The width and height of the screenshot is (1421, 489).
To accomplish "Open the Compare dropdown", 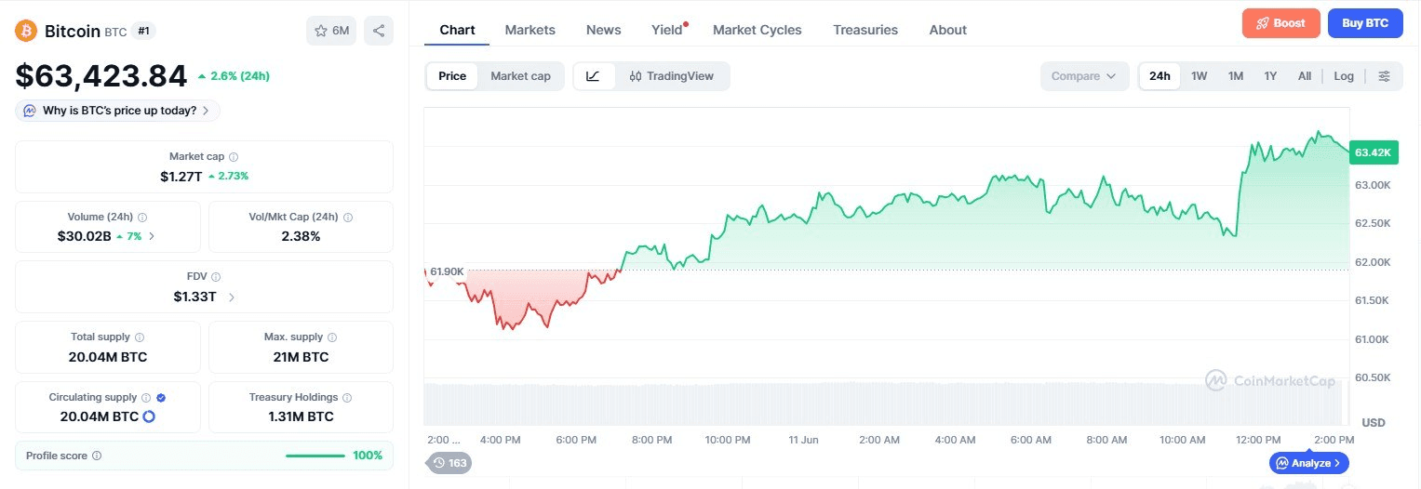I will pyautogui.click(x=1084, y=76).
